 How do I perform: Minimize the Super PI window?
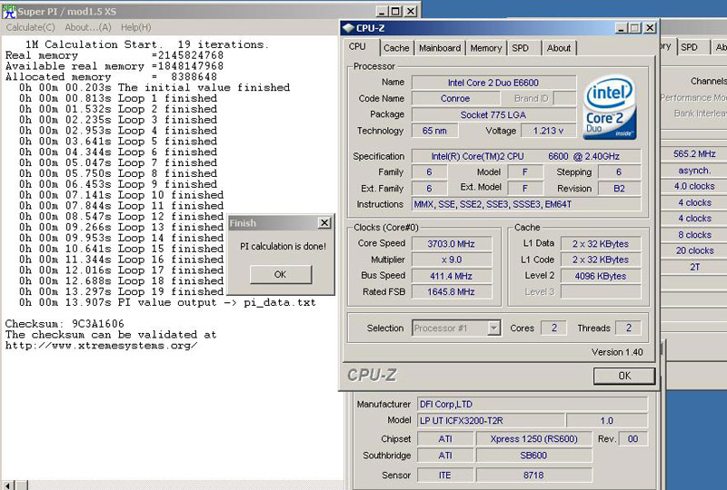[382, 11]
